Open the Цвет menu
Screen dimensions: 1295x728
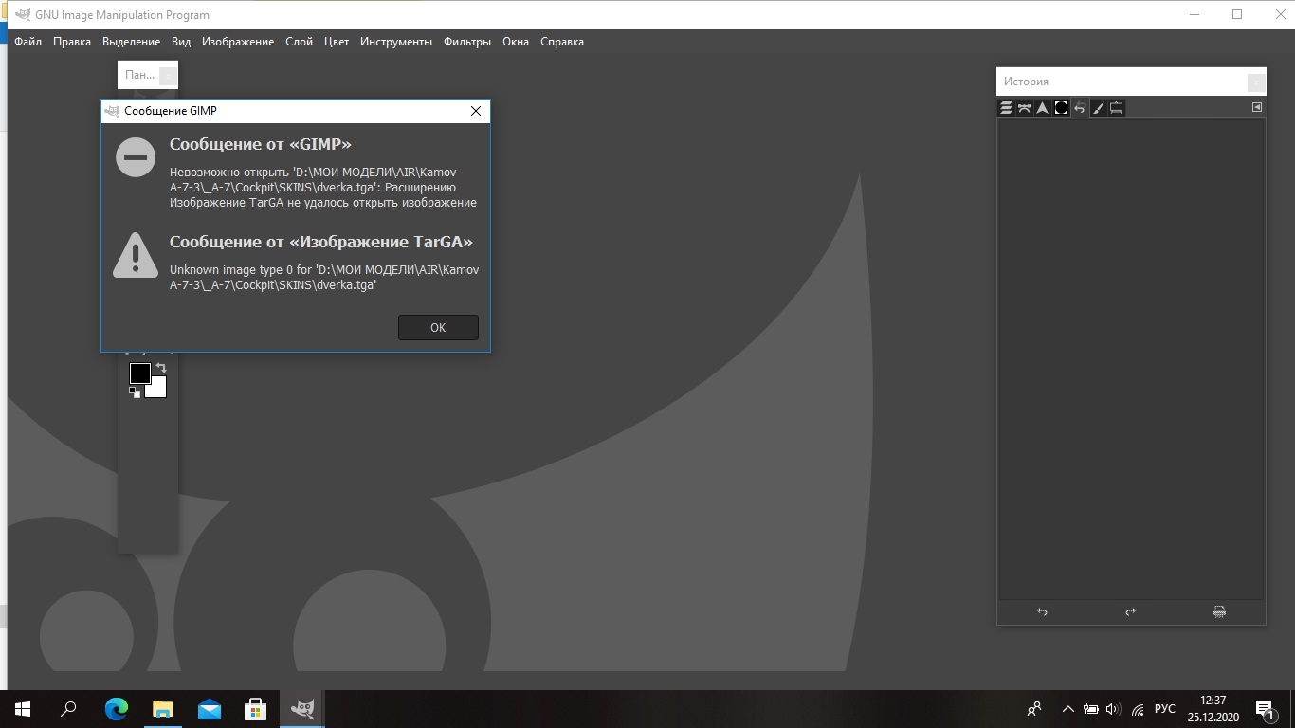337,42
